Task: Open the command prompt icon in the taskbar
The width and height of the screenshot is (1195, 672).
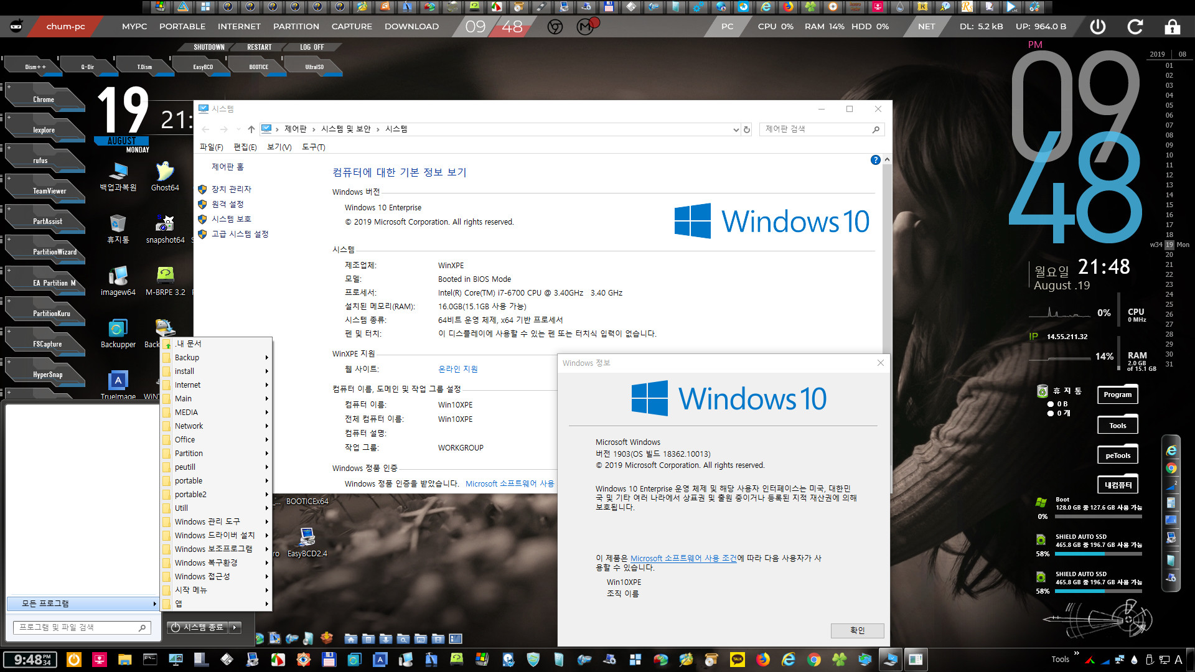Action: (x=150, y=660)
